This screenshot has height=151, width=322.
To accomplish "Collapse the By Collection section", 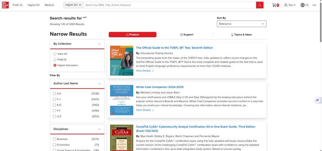I will tap(99, 44).
